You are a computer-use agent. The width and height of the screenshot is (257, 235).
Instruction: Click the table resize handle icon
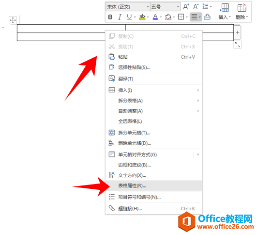click(237, 45)
